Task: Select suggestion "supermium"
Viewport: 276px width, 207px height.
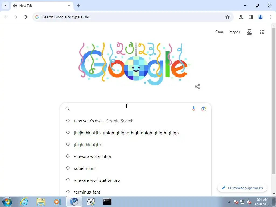Action: (136, 168)
